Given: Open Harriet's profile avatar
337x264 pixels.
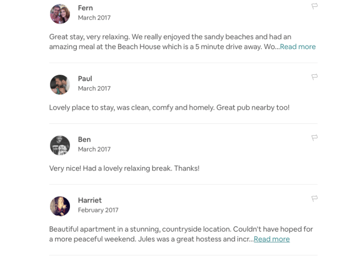Looking at the screenshot, I should click(60, 206).
